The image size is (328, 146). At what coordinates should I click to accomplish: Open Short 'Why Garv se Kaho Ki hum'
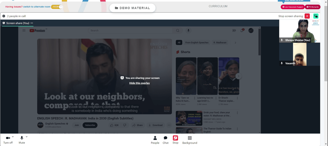[x=186, y=76]
